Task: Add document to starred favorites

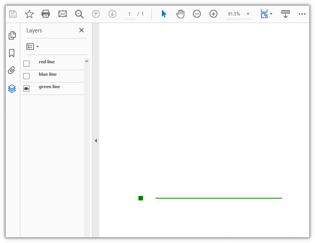Action: coord(29,14)
